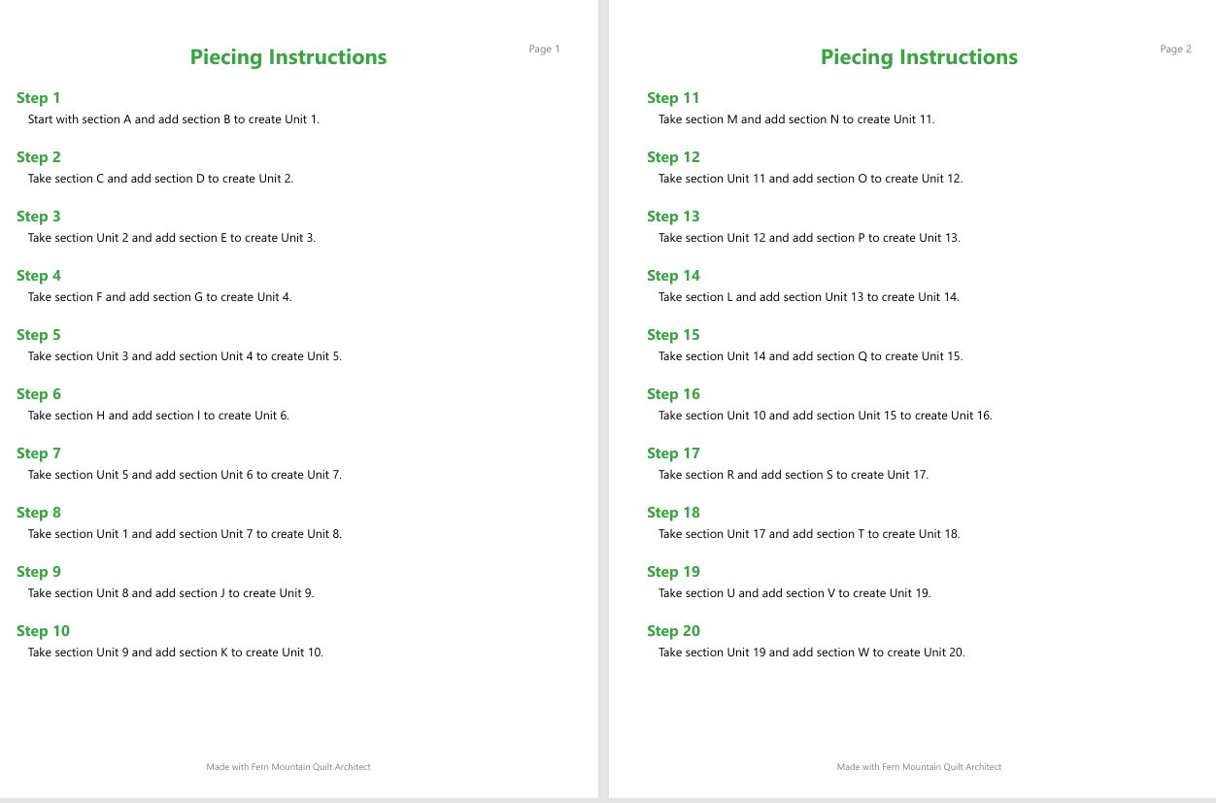
Task: Select the Step 11 heading on page two
Action: pyautogui.click(x=673, y=98)
